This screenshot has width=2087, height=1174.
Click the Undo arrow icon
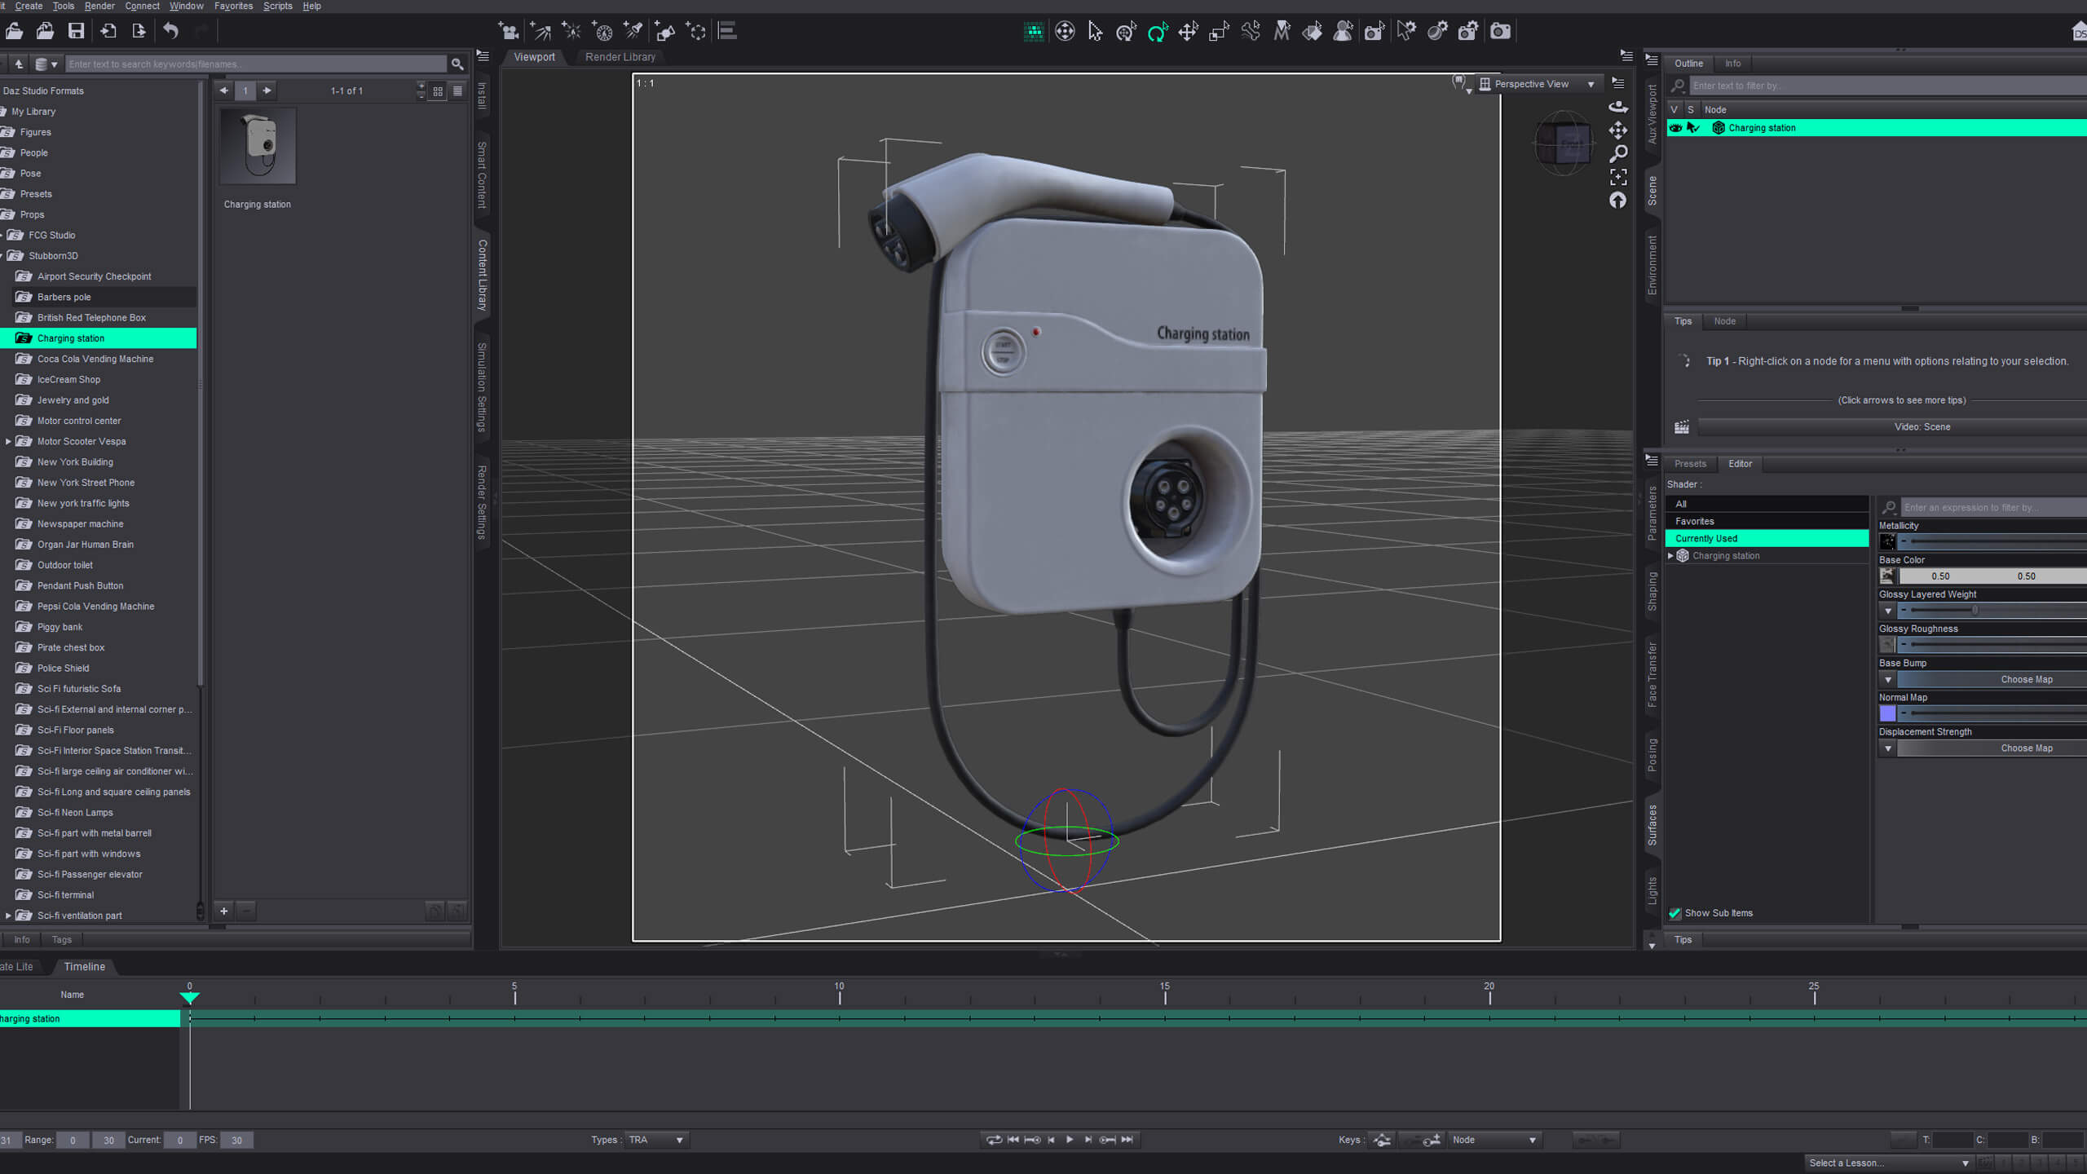point(170,32)
